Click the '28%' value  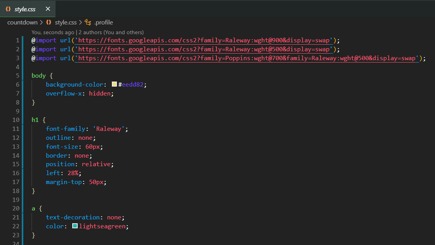coord(73,173)
